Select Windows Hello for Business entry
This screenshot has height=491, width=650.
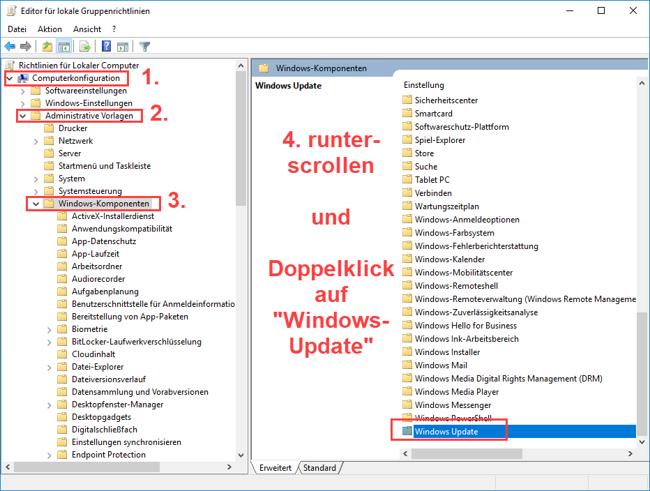[x=465, y=325]
